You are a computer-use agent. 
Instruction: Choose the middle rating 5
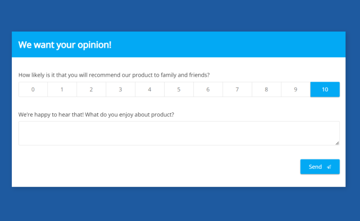coord(179,89)
